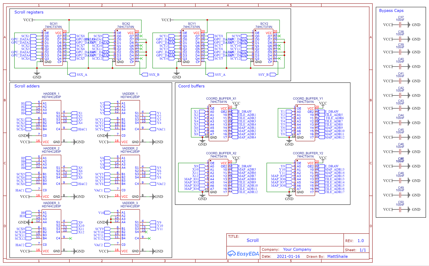Click the TILE_ADR1 net label
The height and width of the screenshot is (266, 429).
(x=247, y=115)
